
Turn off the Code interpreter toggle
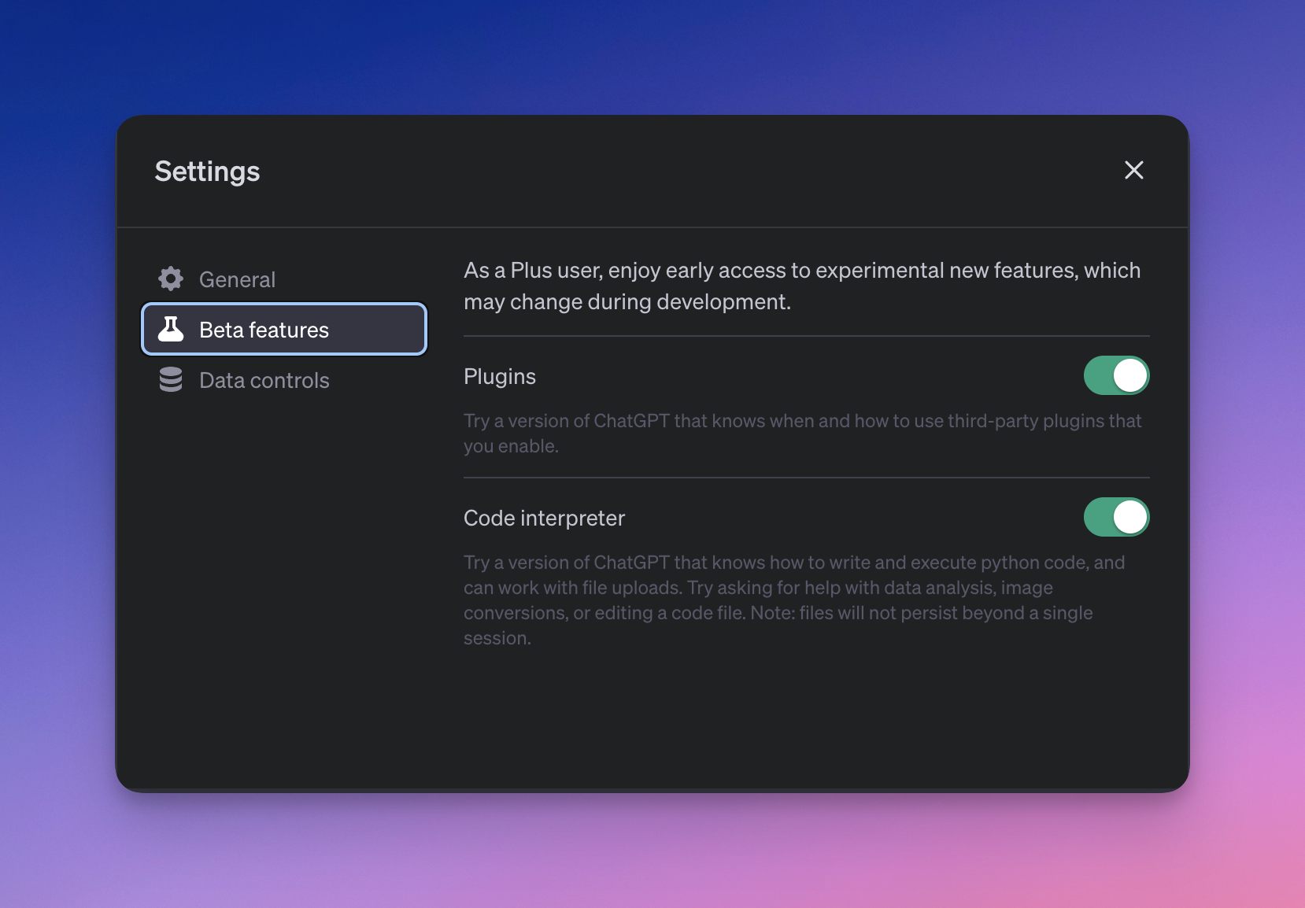1116,517
